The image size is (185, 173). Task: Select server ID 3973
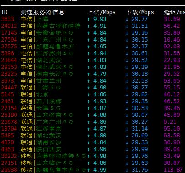coord(8,81)
